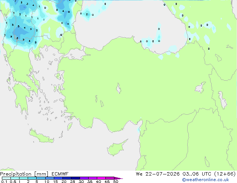
Task: Click the 2–5 mm legend color swatch
Action: point(32,178)
